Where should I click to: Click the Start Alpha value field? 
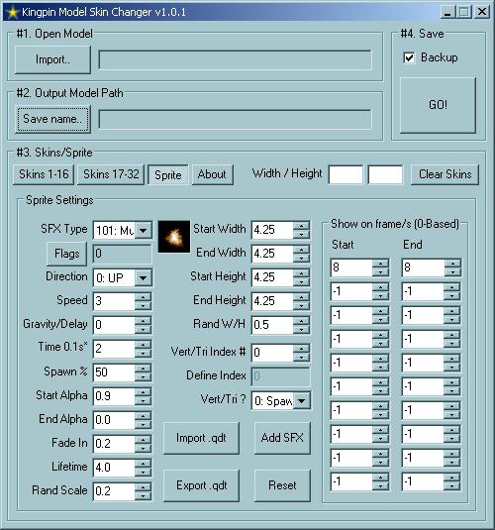(x=114, y=396)
